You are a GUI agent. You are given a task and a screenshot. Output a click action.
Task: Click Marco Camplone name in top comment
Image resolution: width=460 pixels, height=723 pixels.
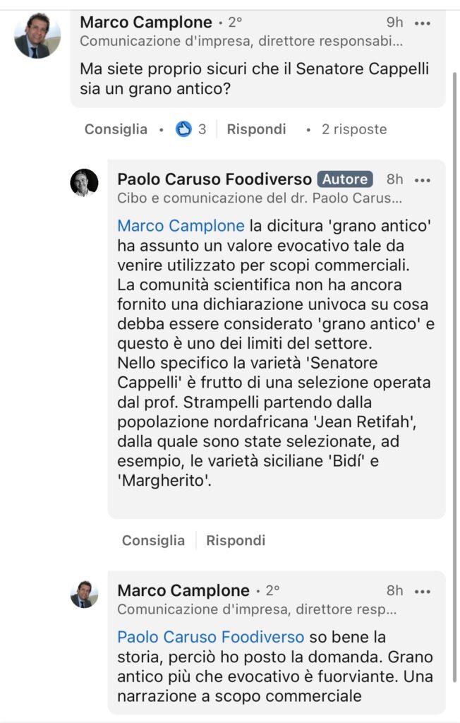pyautogui.click(x=146, y=23)
